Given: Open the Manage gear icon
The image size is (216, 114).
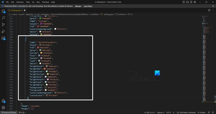Looking at the screenshot, I should point(3,108).
